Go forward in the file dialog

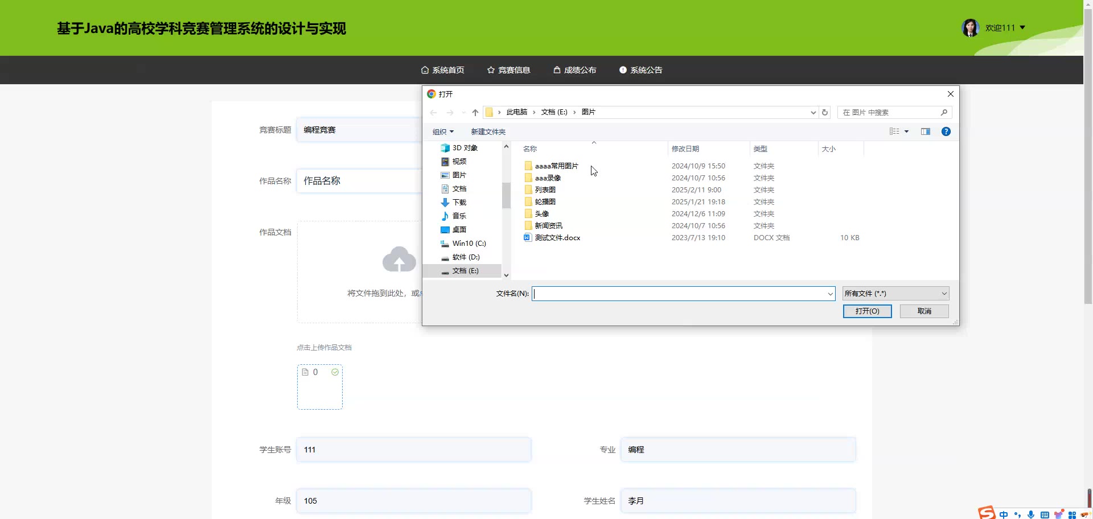click(x=450, y=113)
